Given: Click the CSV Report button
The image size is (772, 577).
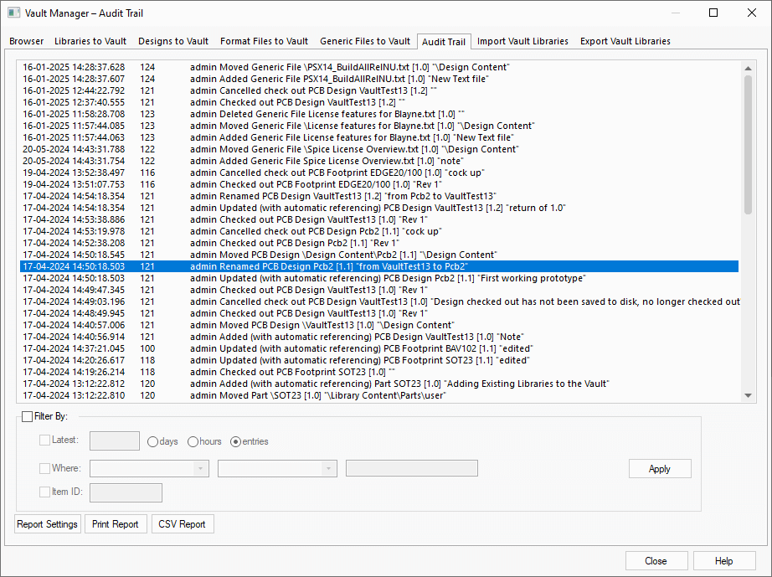Looking at the screenshot, I should (x=183, y=524).
